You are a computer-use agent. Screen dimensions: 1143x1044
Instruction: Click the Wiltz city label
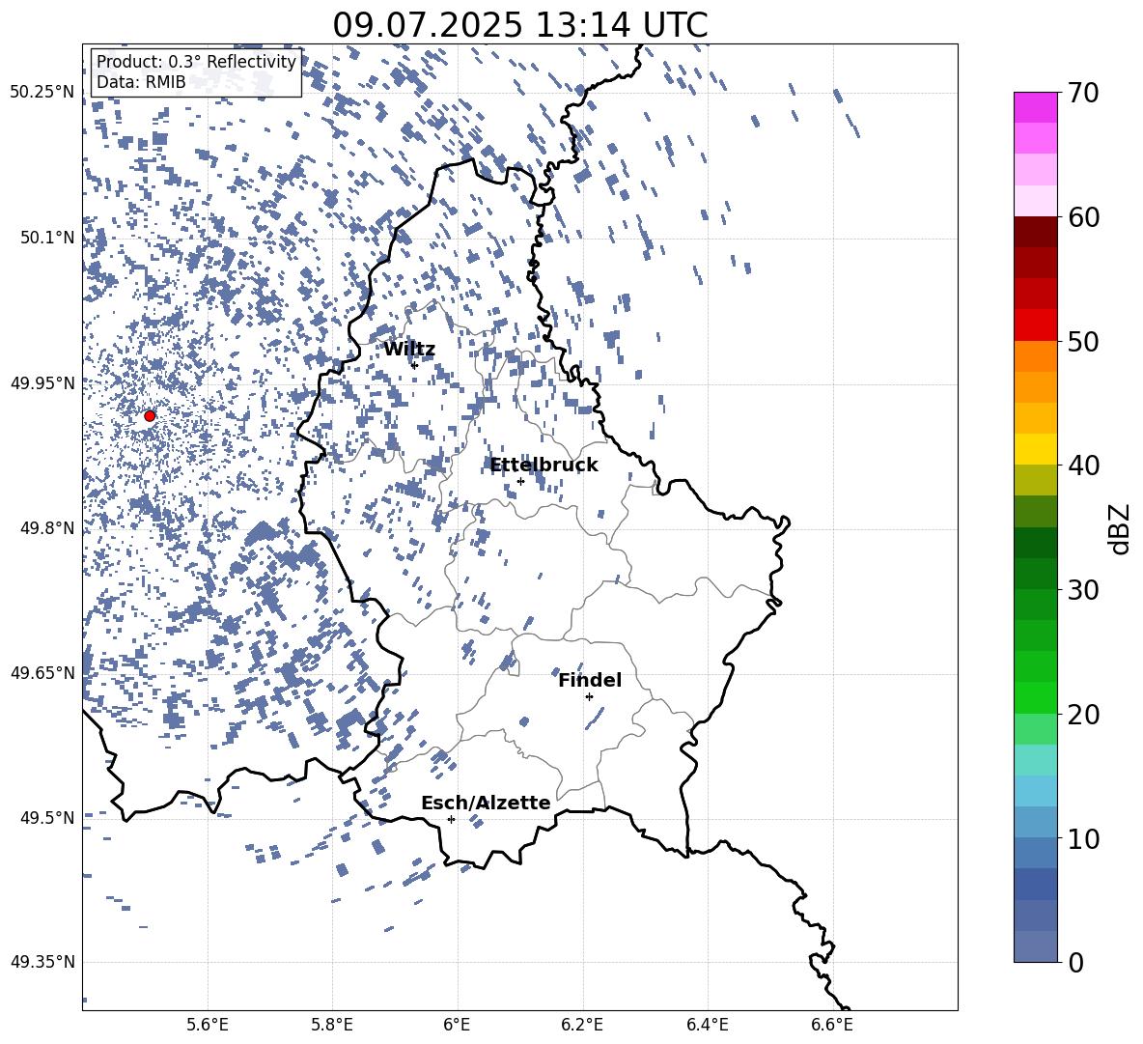click(409, 350)
